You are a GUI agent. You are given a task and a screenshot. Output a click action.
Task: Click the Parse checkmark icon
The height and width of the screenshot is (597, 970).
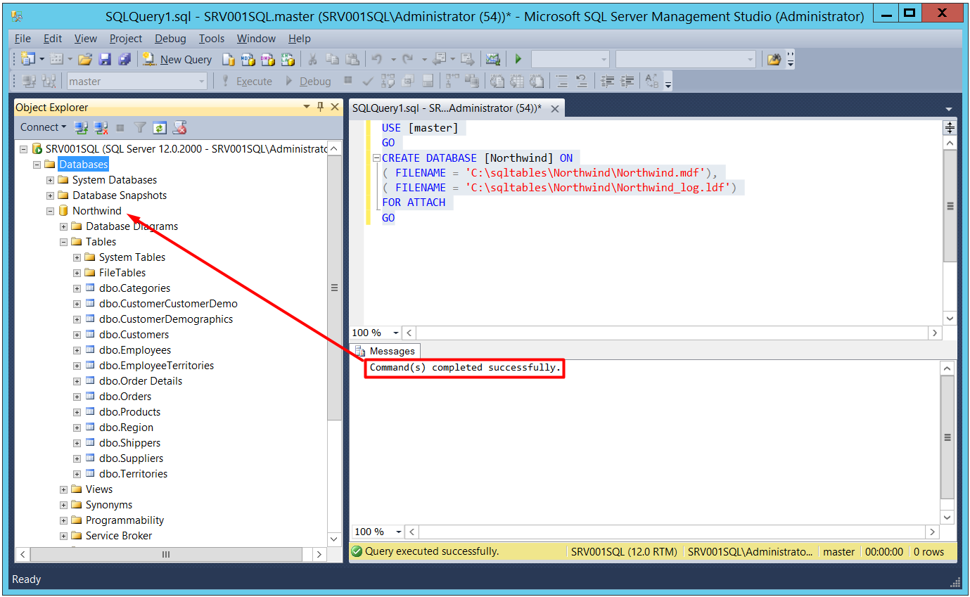367,82
